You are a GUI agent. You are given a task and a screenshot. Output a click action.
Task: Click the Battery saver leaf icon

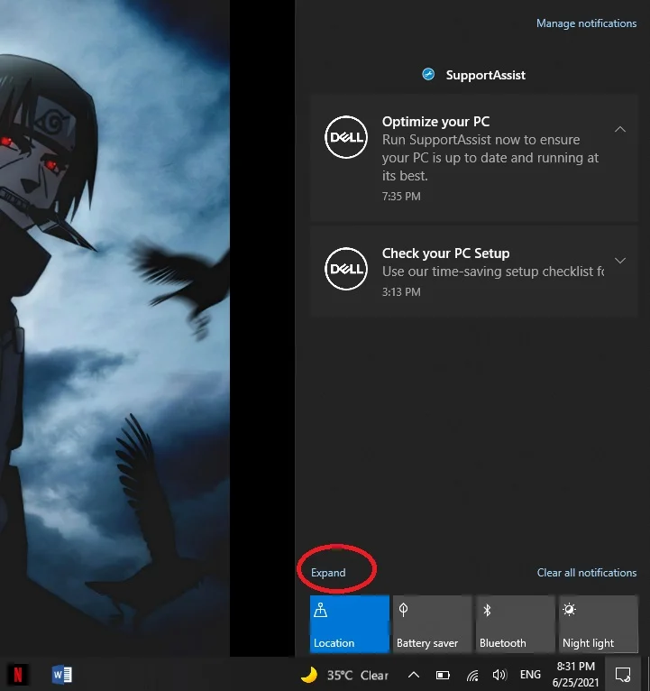coord(403,610)
